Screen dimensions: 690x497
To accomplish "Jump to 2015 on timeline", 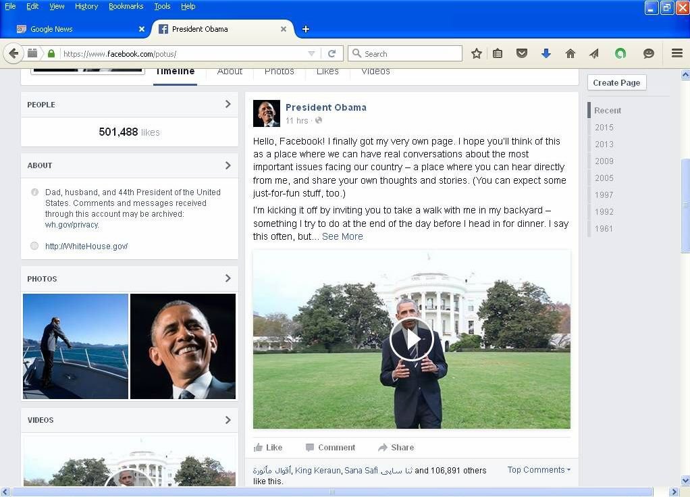I will [x=604, y=127].
